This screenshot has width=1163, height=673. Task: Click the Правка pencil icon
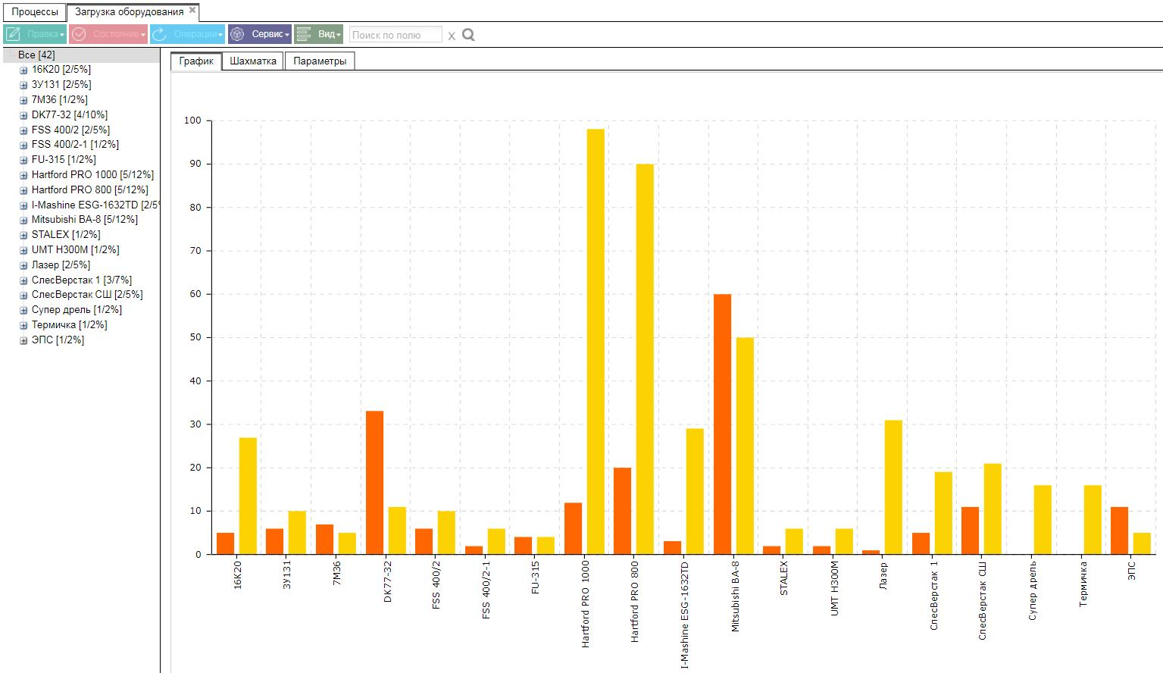[x=13, y=34]
